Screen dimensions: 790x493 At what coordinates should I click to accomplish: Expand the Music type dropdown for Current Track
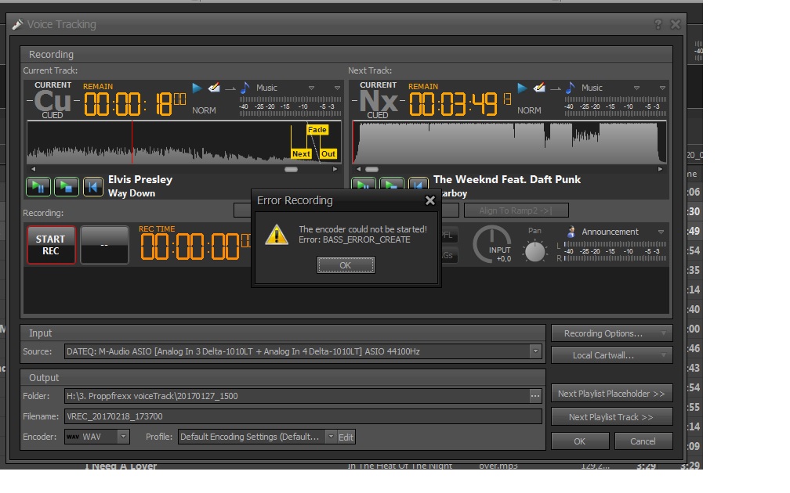tap(311, 88)
